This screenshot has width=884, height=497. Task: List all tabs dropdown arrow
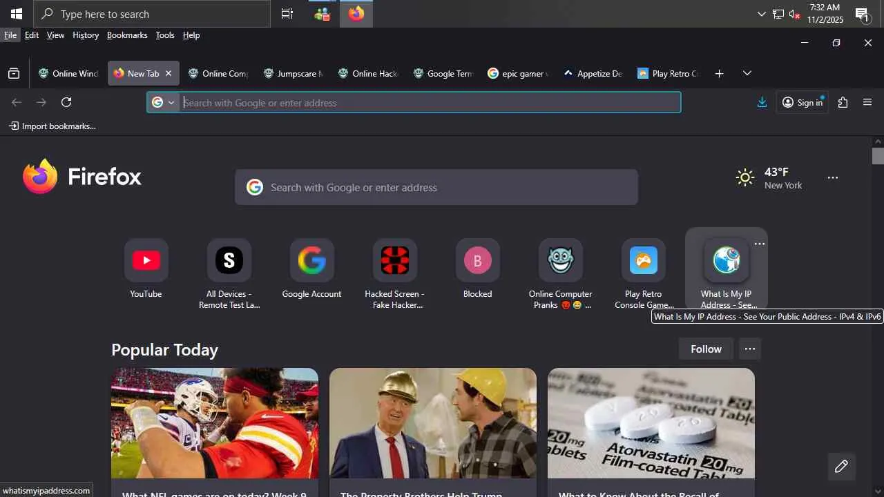point(747,73)
